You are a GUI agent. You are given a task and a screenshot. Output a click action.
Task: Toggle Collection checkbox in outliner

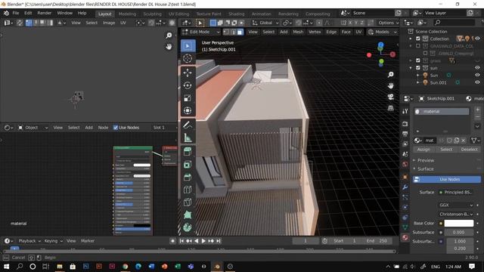pyautogui.click(x=418, y=39)
